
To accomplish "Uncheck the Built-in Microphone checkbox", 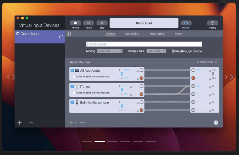I will [x=72, y=102].
